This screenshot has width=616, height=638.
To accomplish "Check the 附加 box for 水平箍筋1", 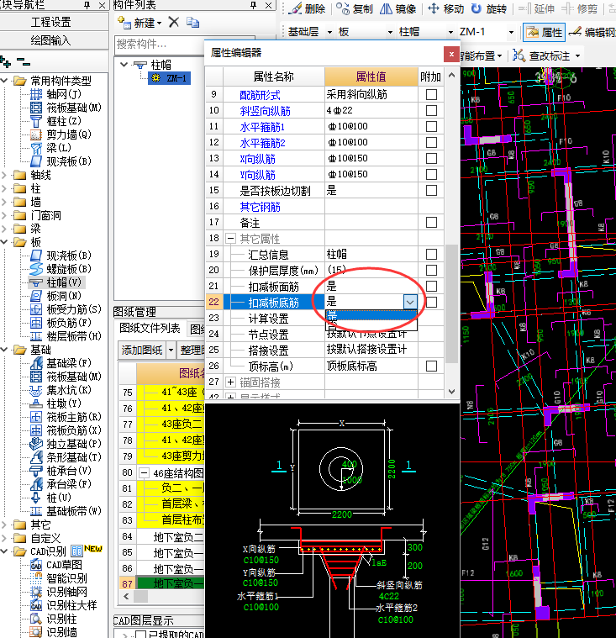I will [431, 126].
